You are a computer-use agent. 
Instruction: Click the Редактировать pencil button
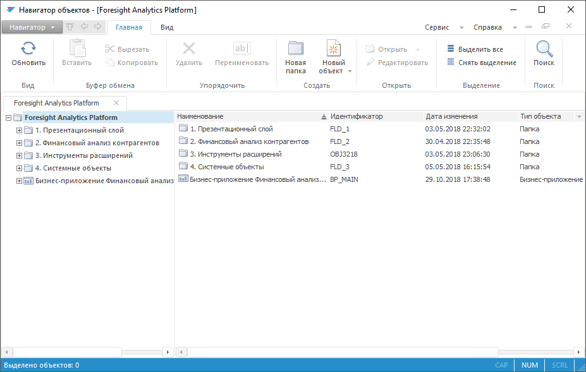(397, 63)
